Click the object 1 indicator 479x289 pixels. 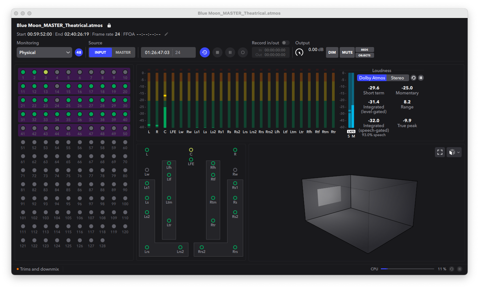pyautogui.click(x=23, y=72)
